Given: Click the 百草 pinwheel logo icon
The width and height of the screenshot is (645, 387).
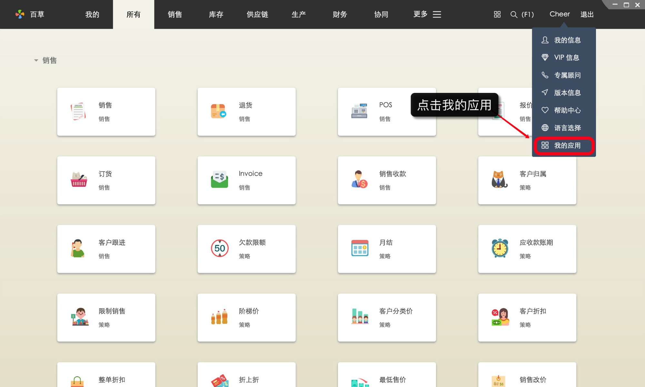Looking at the screenshot, I should (20, 14).
